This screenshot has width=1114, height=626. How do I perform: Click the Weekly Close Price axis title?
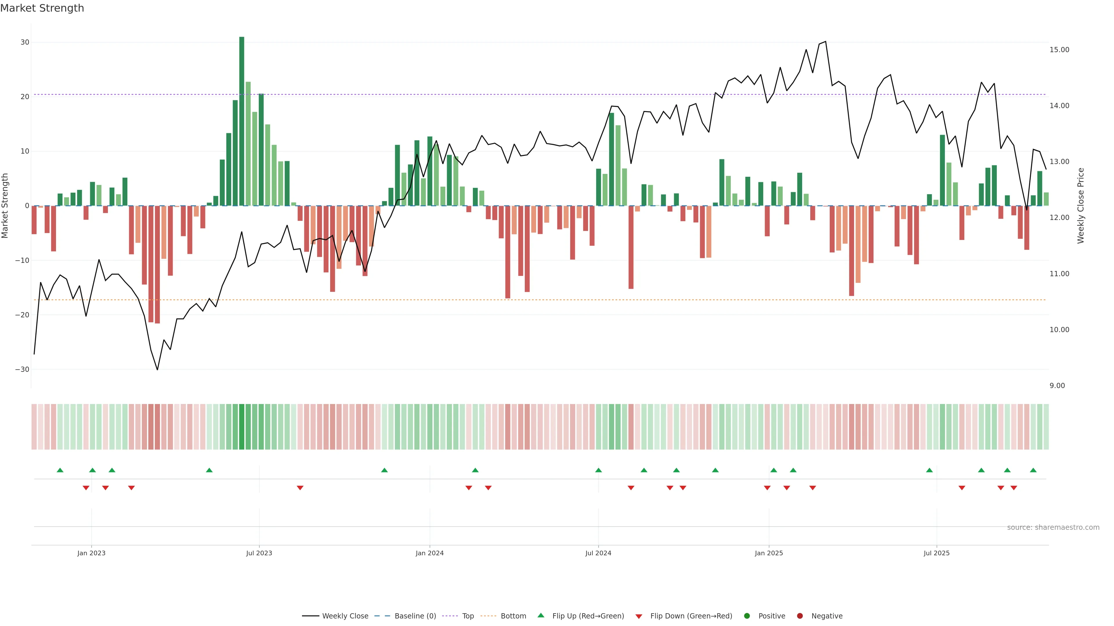tap(1081, 206)
